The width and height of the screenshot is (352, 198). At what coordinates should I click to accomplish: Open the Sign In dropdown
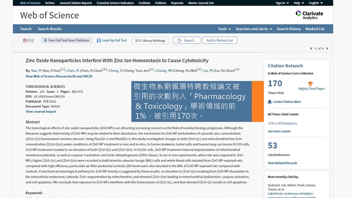282,3
